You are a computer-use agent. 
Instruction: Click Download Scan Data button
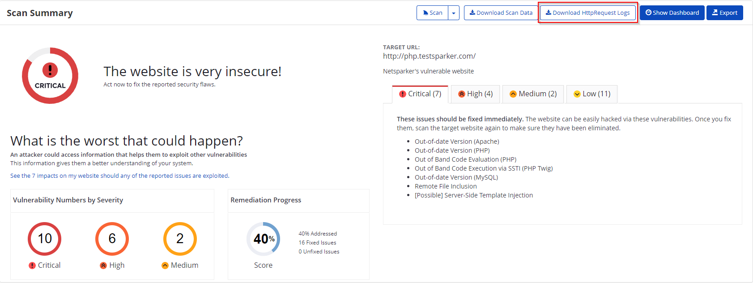coord(501,13)
